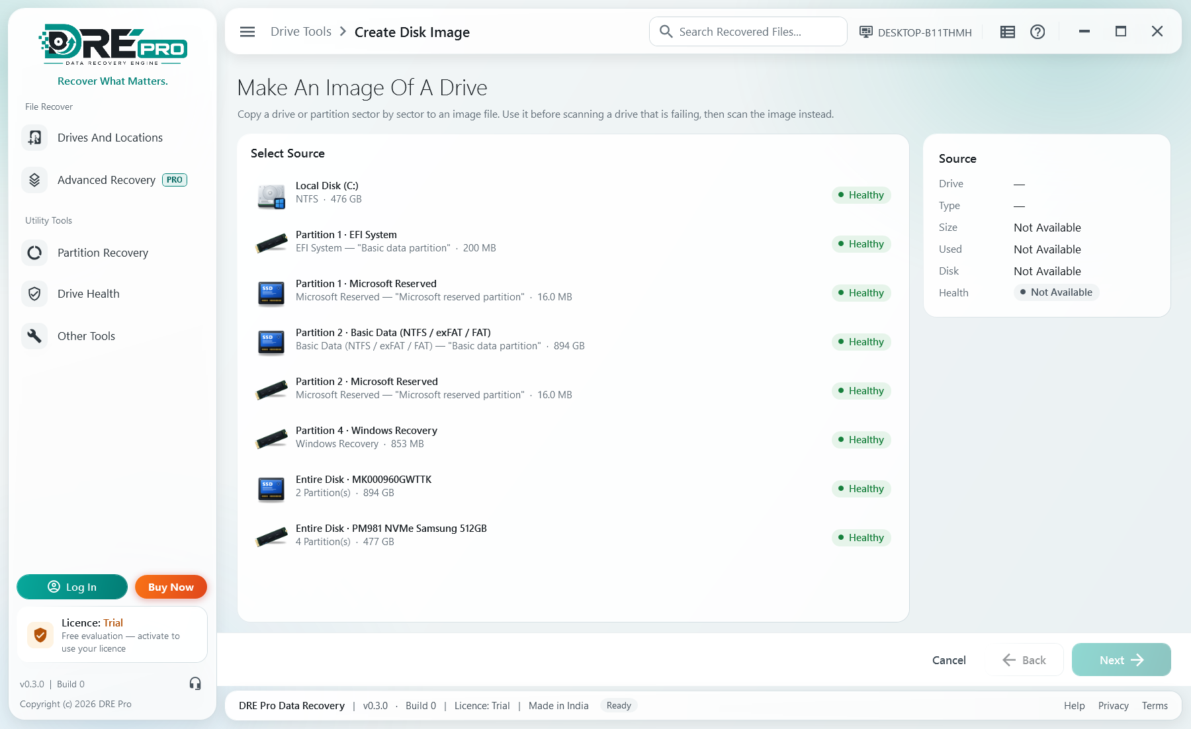The height and width of the screenshot is (729, 1191).
Task: Click the licence shield icon
Action: tap(40, 635)
